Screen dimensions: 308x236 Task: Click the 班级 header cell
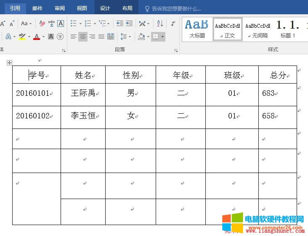coord(232,75)
